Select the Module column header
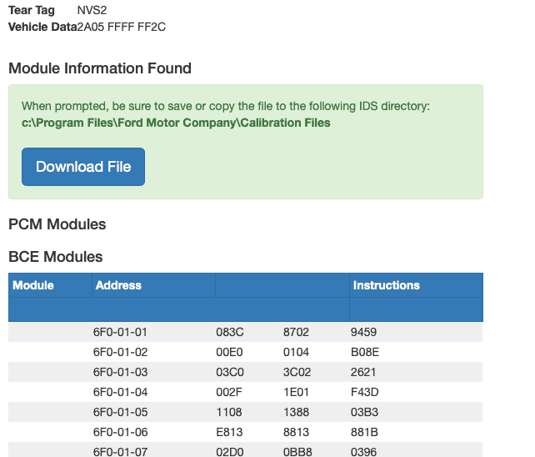 (33, 285)
